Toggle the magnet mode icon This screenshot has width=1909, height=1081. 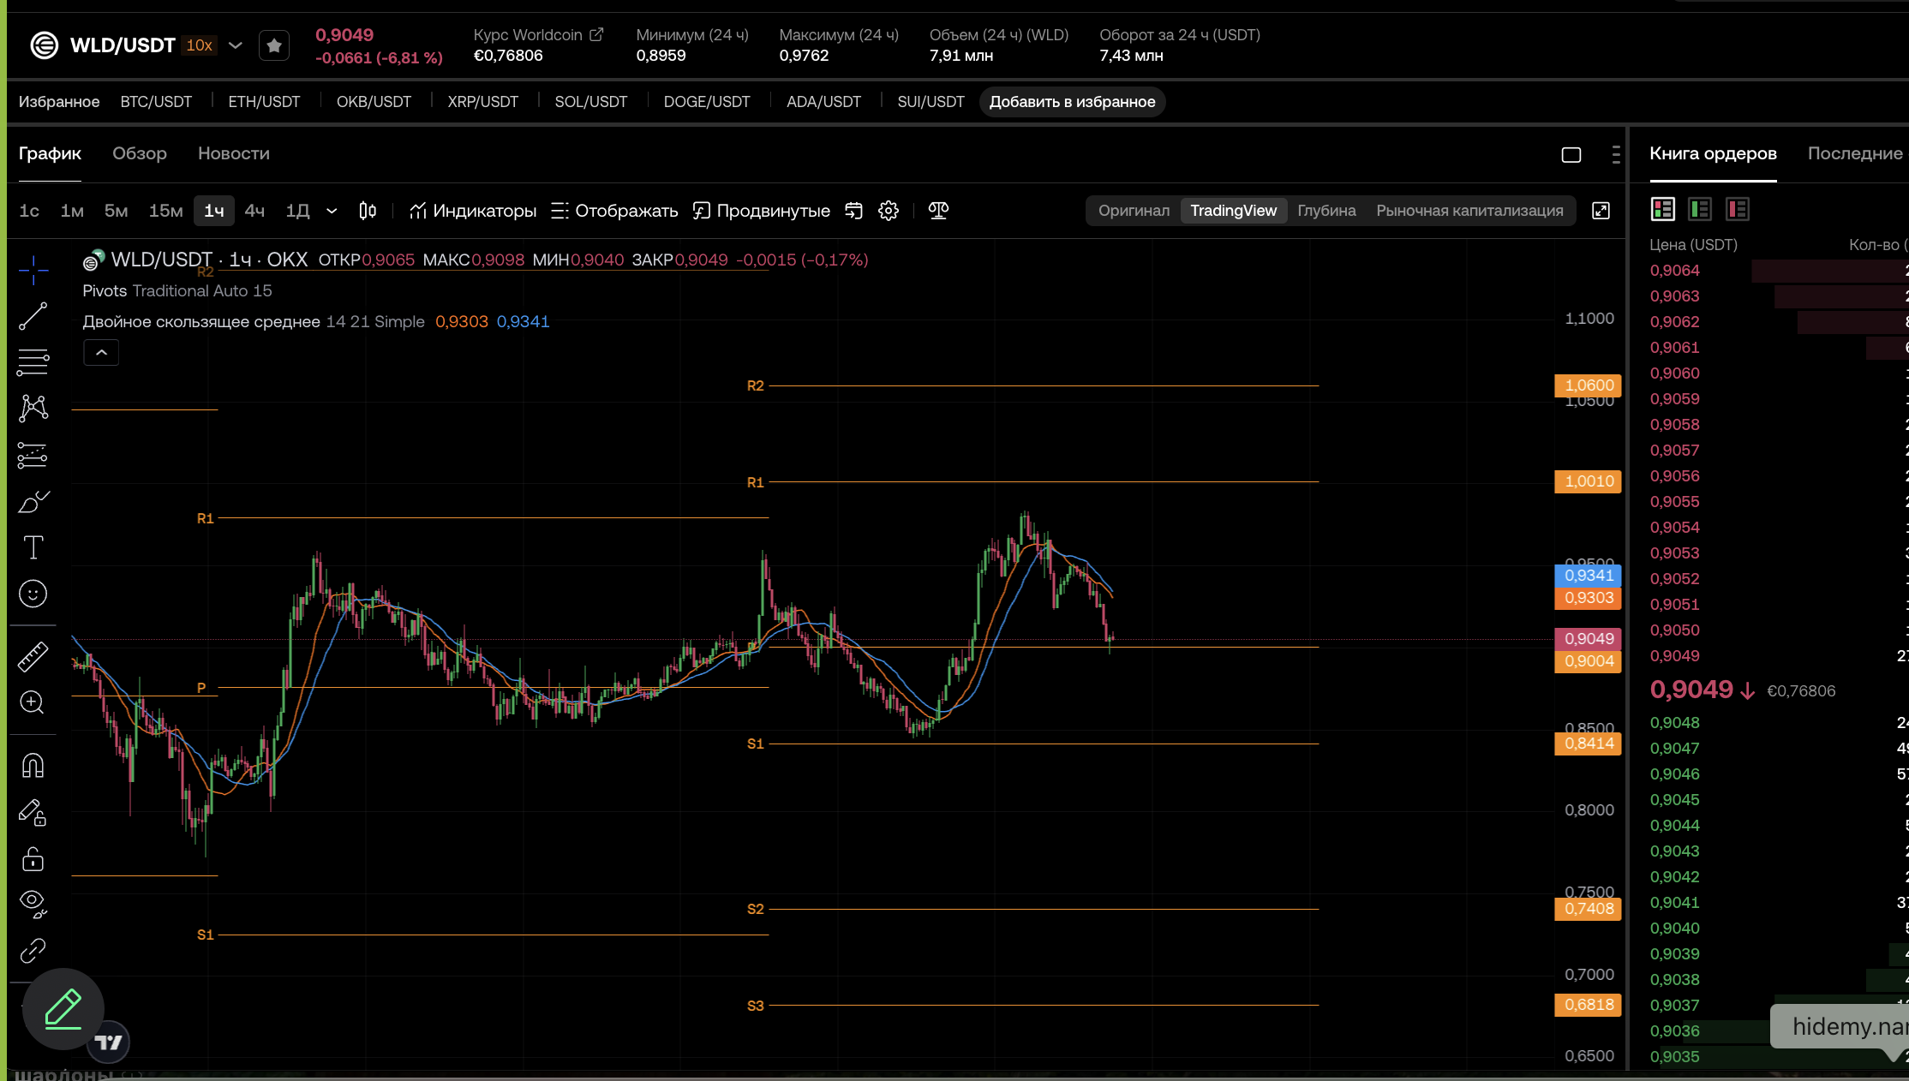[33, 766]
